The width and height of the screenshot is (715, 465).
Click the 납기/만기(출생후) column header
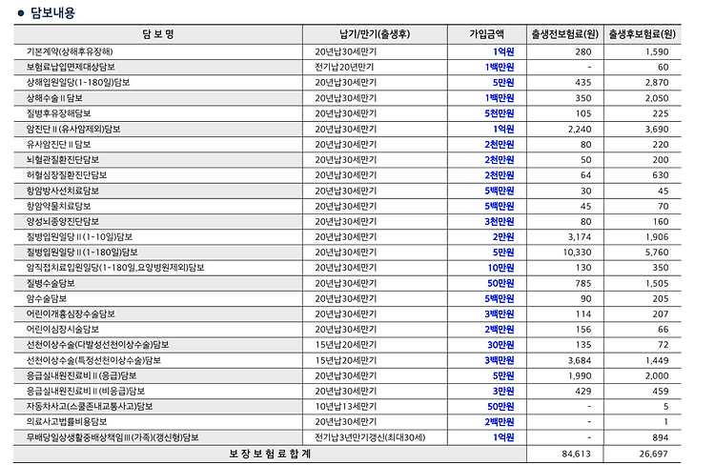coord(375,34)
